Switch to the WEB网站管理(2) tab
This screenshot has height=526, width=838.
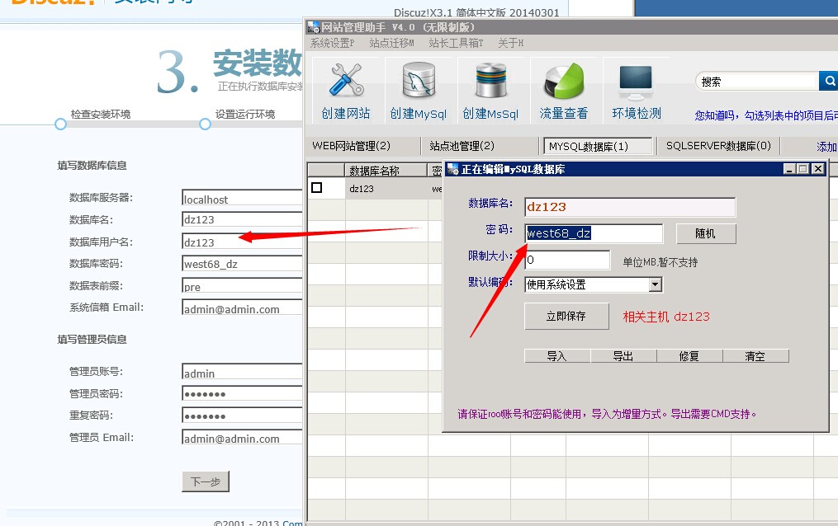[351, 146]
